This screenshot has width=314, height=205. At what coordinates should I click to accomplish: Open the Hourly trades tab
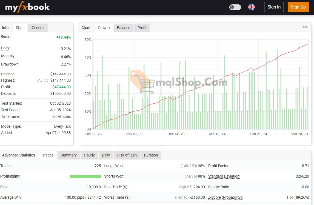click(89, 155)
